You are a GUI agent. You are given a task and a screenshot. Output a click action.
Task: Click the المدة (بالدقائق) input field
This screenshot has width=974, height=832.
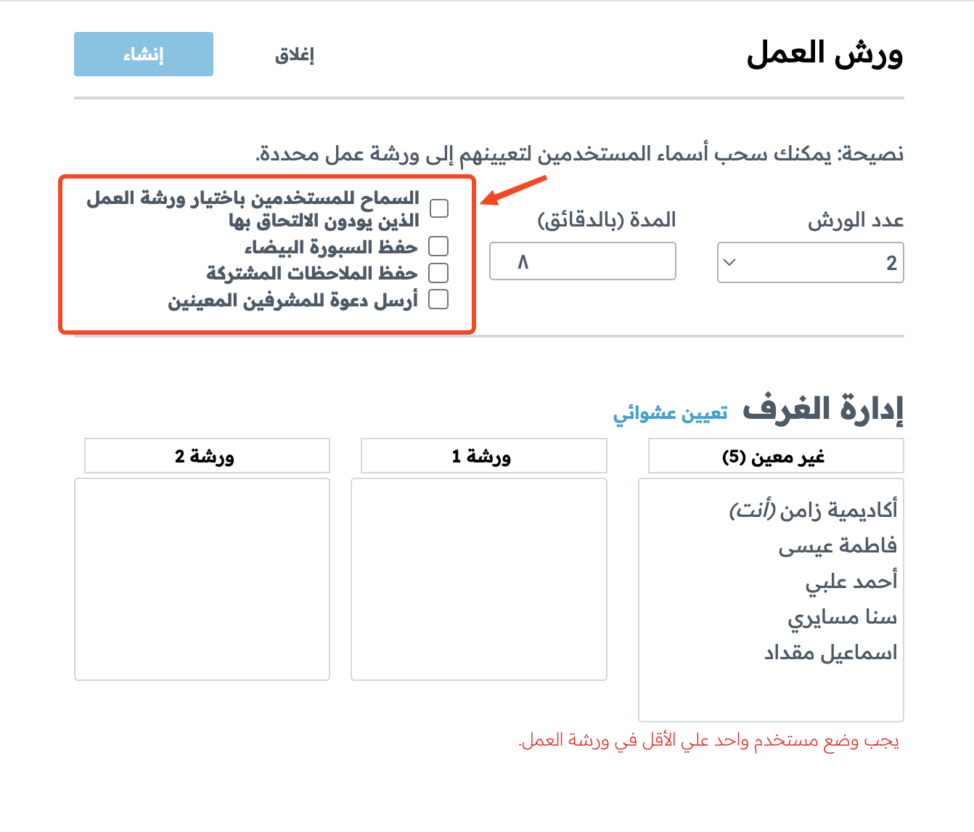tap(583, 261)
